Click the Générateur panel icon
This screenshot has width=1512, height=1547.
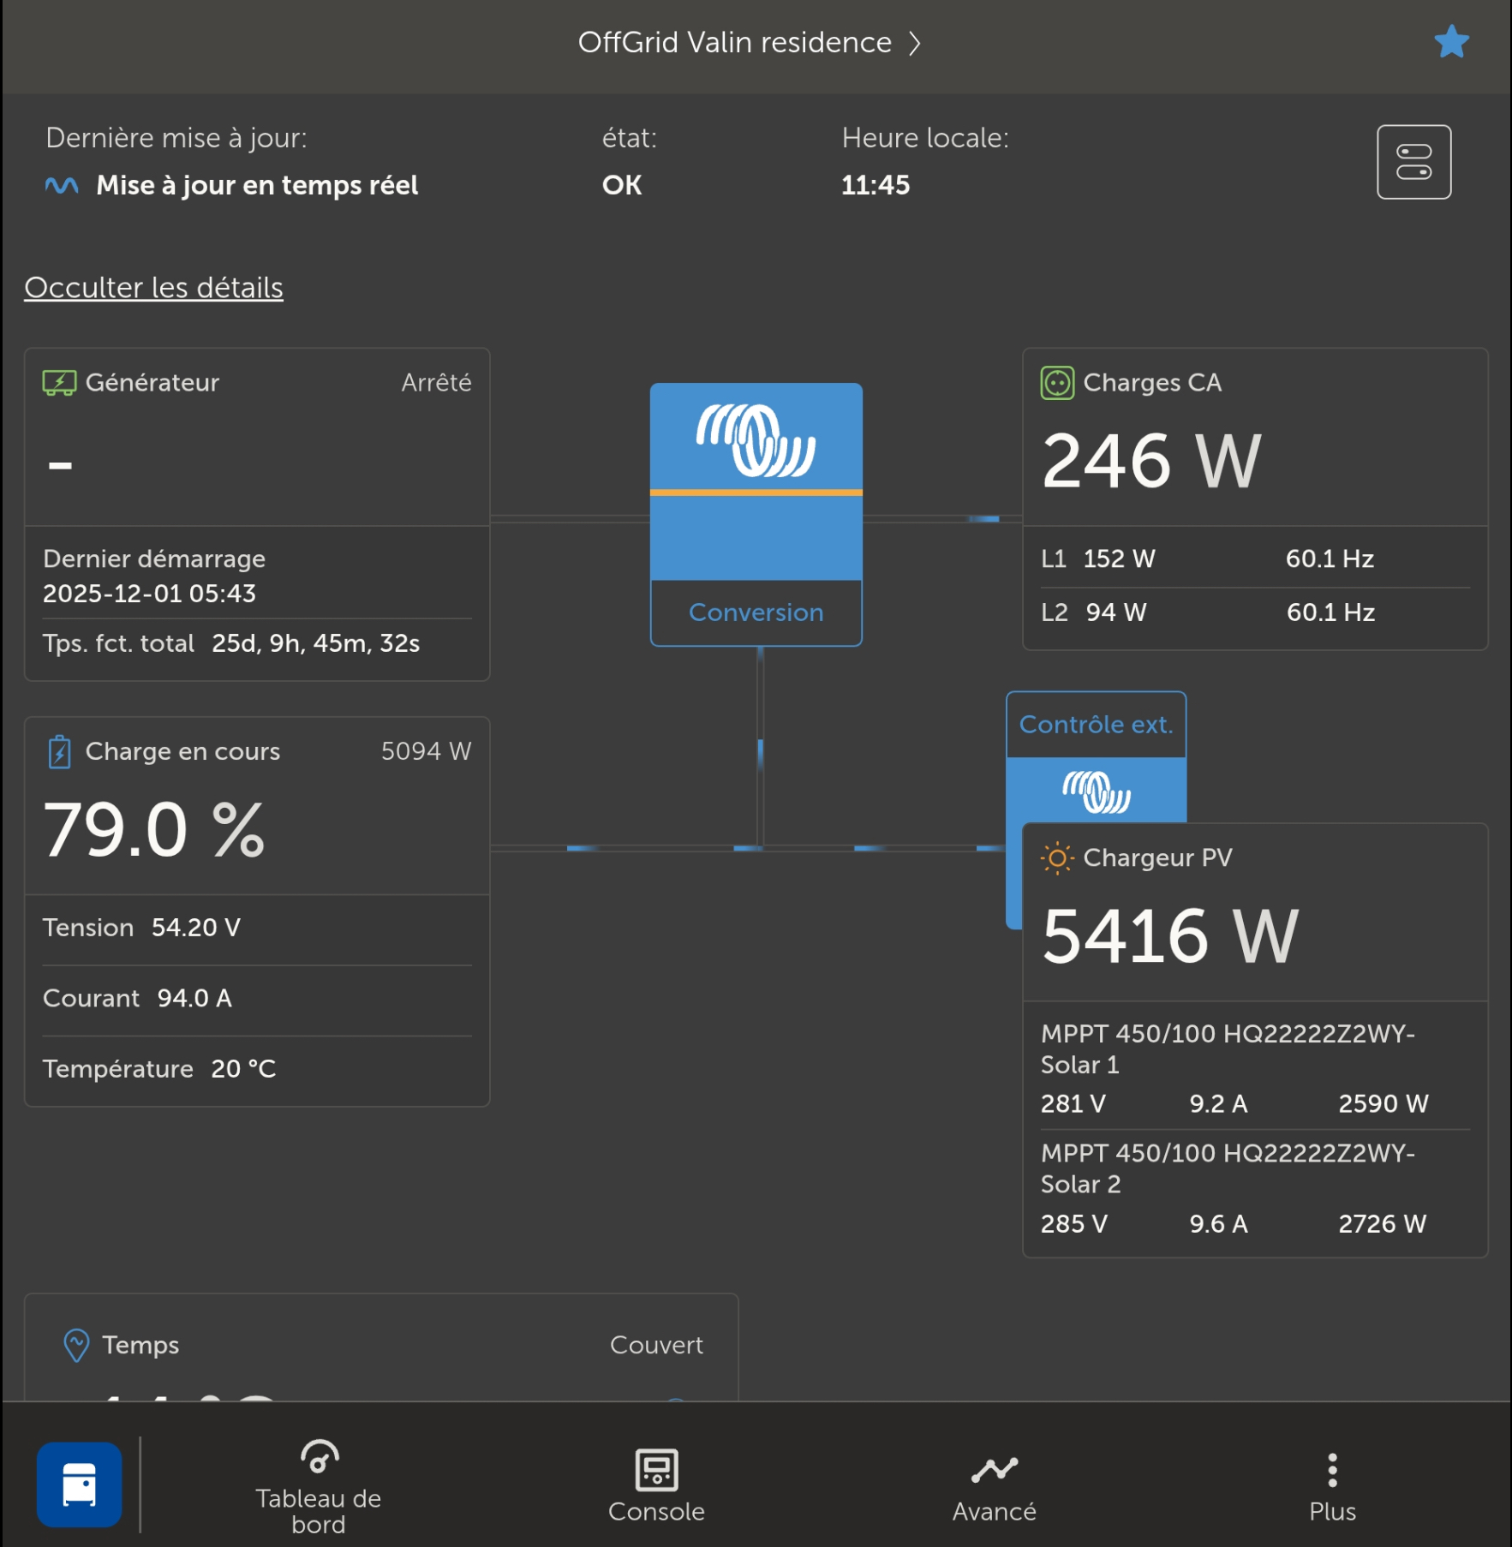(58, 382)
